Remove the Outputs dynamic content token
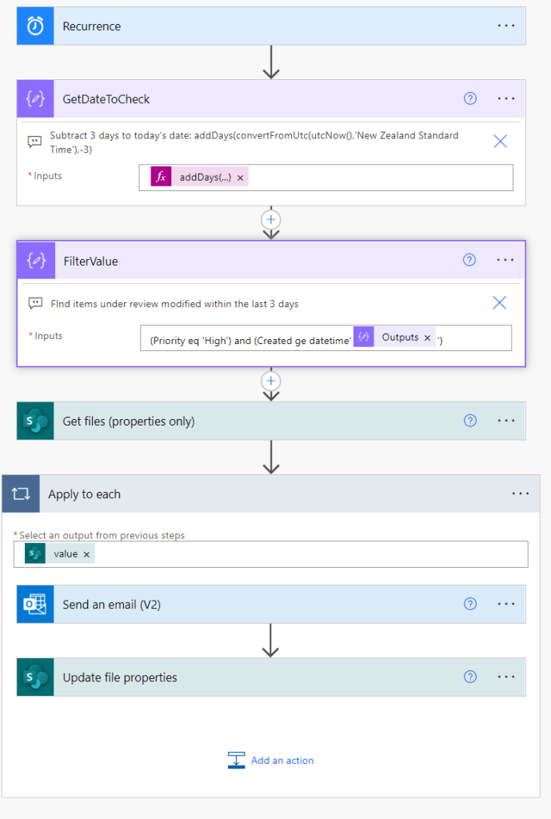This screenshot has height=819, width=551. click(427, 338)
